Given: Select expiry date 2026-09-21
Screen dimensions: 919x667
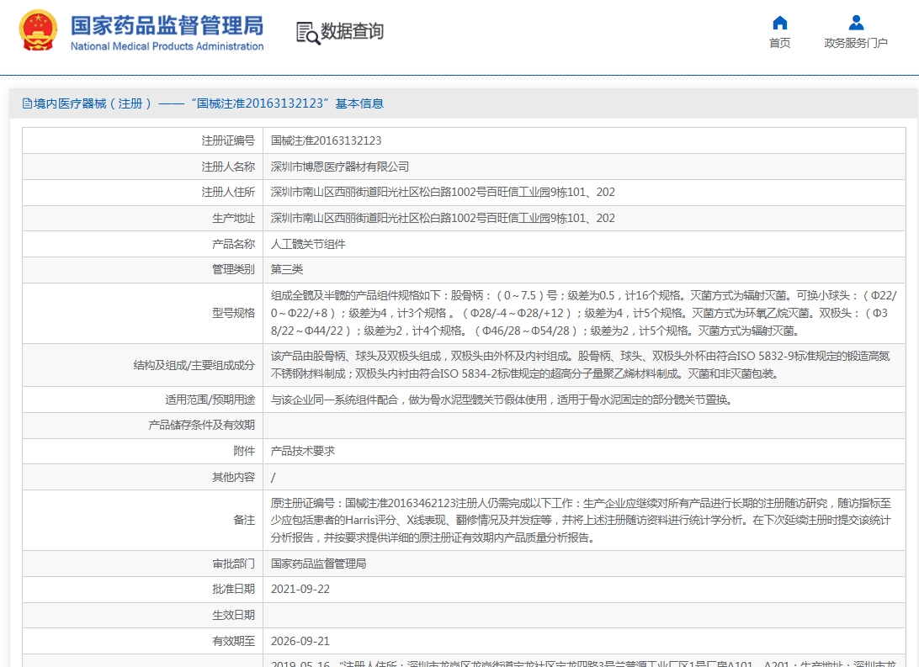Looking at the screenshot, I should tap(300, 641).
